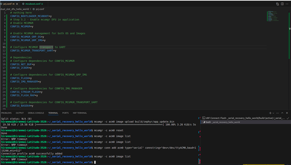Click the CONFIG_MCUMGR=y line
Viewport: 291px width, 165px height.
22,26
